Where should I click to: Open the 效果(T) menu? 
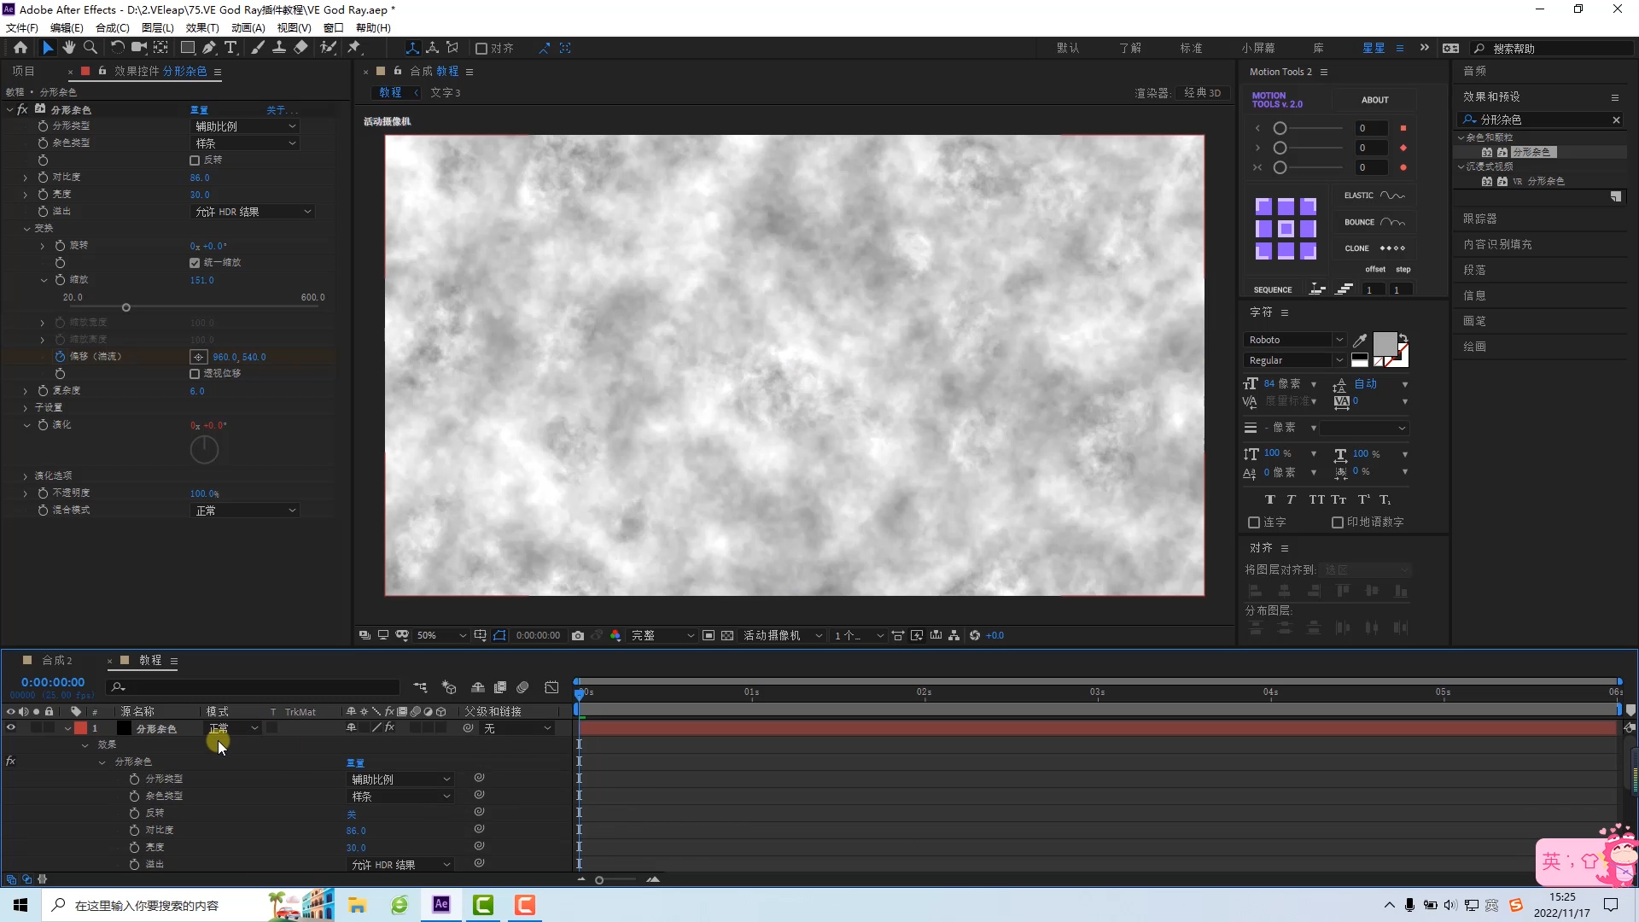tap(202, 27)
